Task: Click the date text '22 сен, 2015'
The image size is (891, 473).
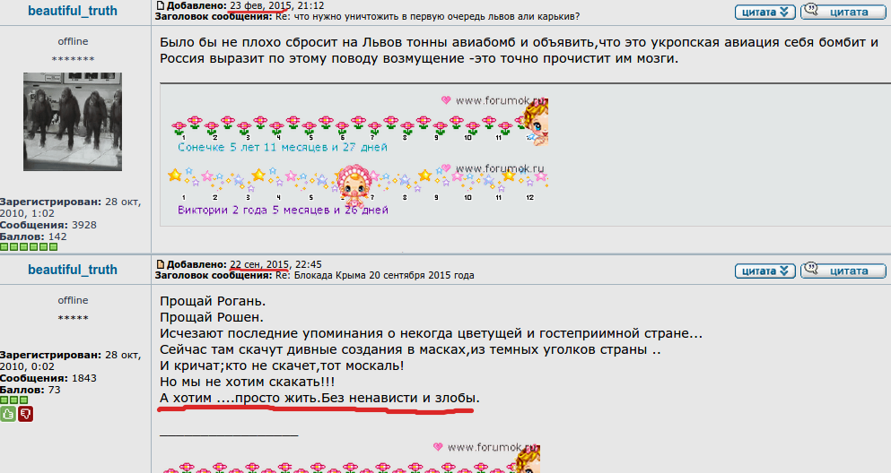Action: (x=259, y=264)
